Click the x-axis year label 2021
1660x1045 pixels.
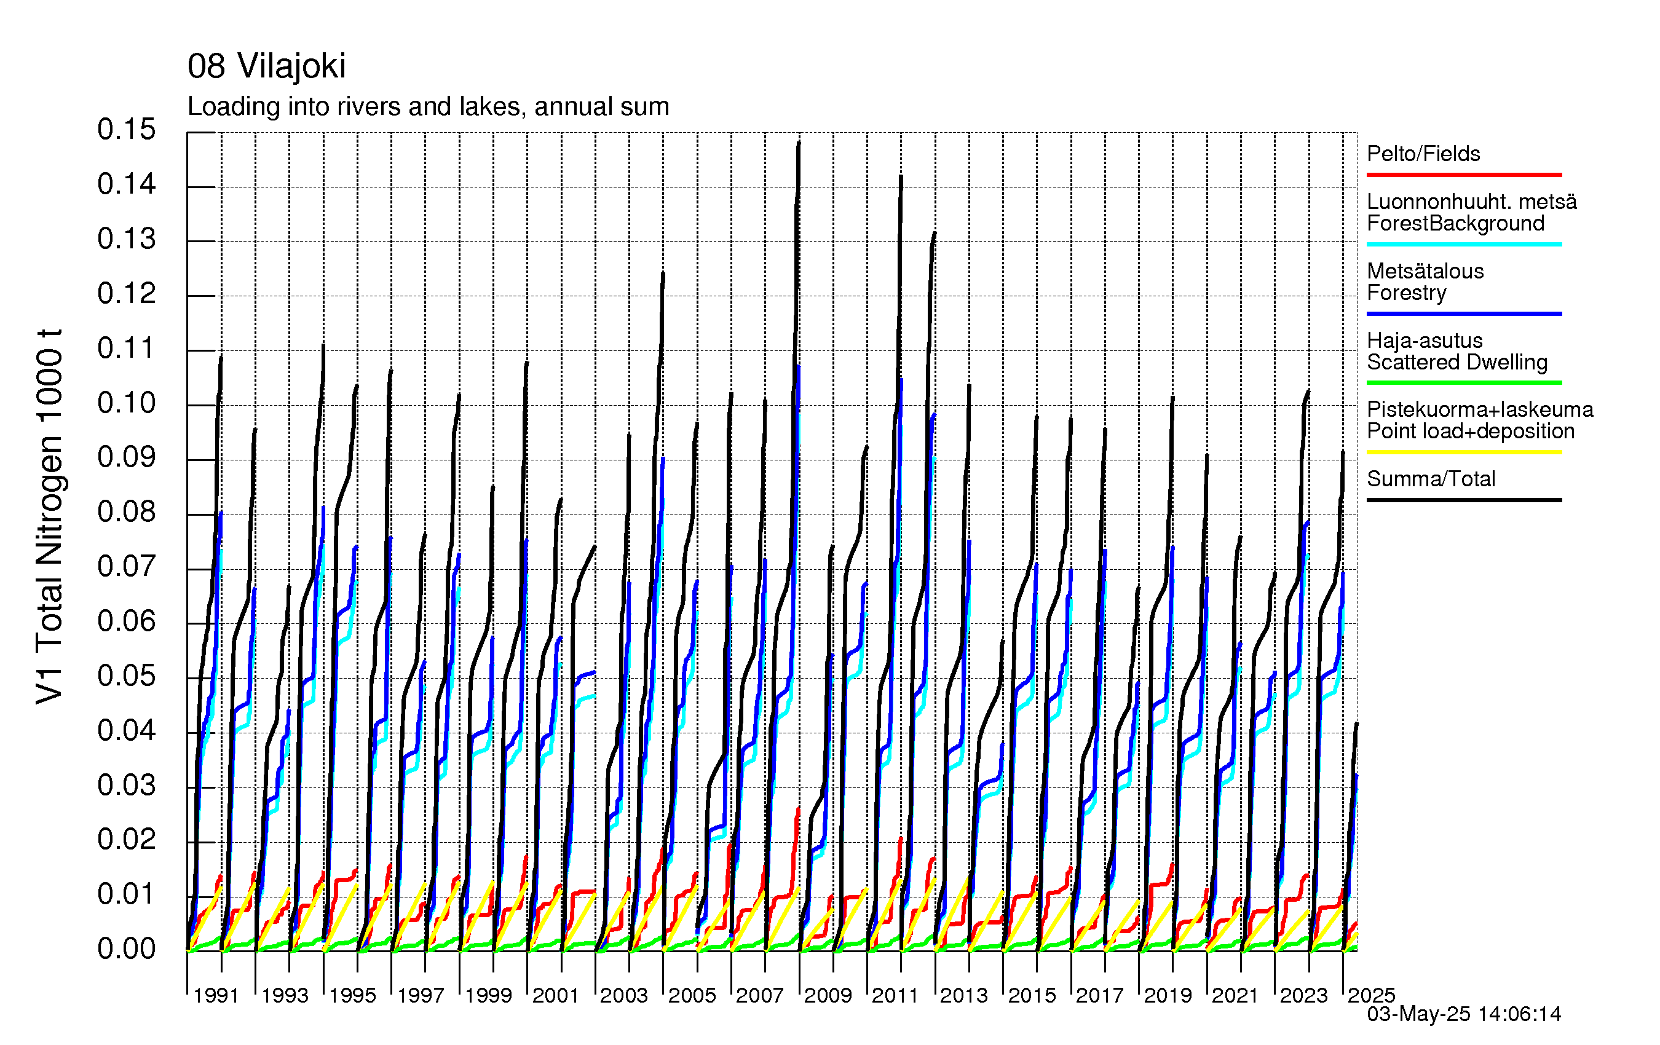(x=1235, y=995)
